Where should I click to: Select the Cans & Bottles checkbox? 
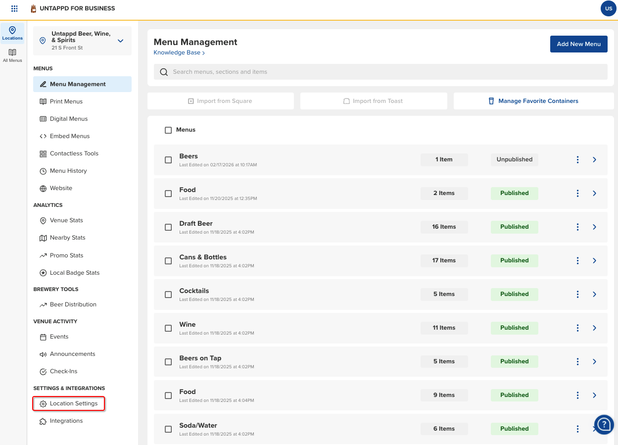[168, 260]
